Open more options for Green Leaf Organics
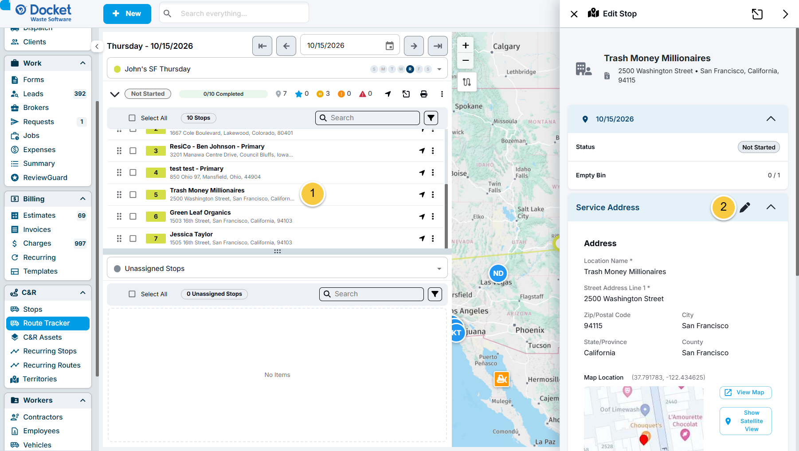Viewport: 799px width, 451px height. click(433, 216)
